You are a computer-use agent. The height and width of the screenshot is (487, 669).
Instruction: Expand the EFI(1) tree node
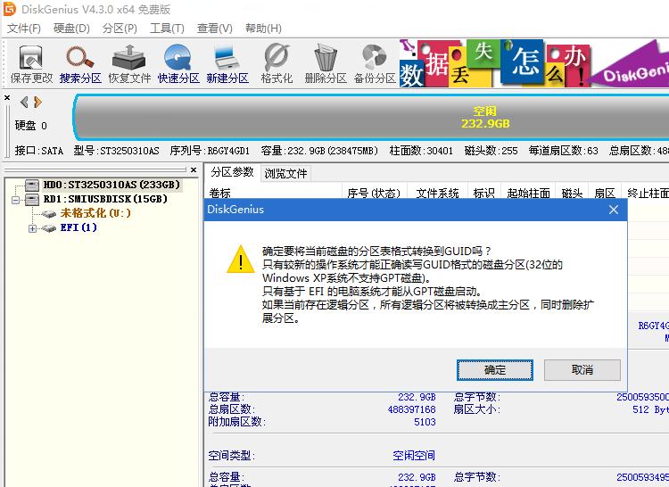[x=32, y=228]
